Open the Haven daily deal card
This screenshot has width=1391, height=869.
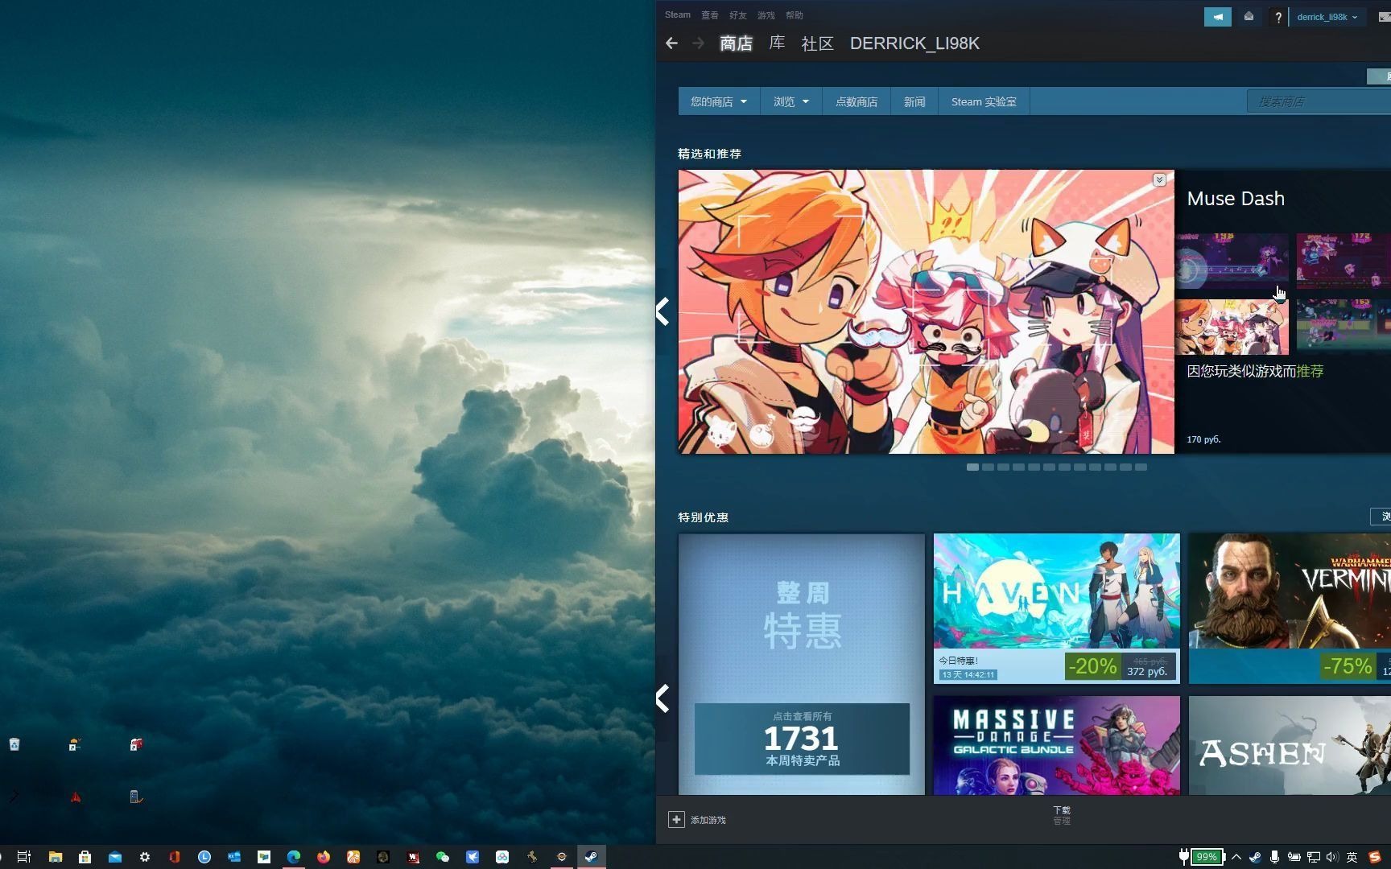[x=1056, y=608]
